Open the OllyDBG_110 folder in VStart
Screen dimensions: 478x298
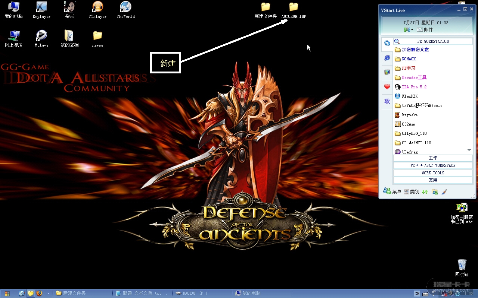tap(411, 133)
